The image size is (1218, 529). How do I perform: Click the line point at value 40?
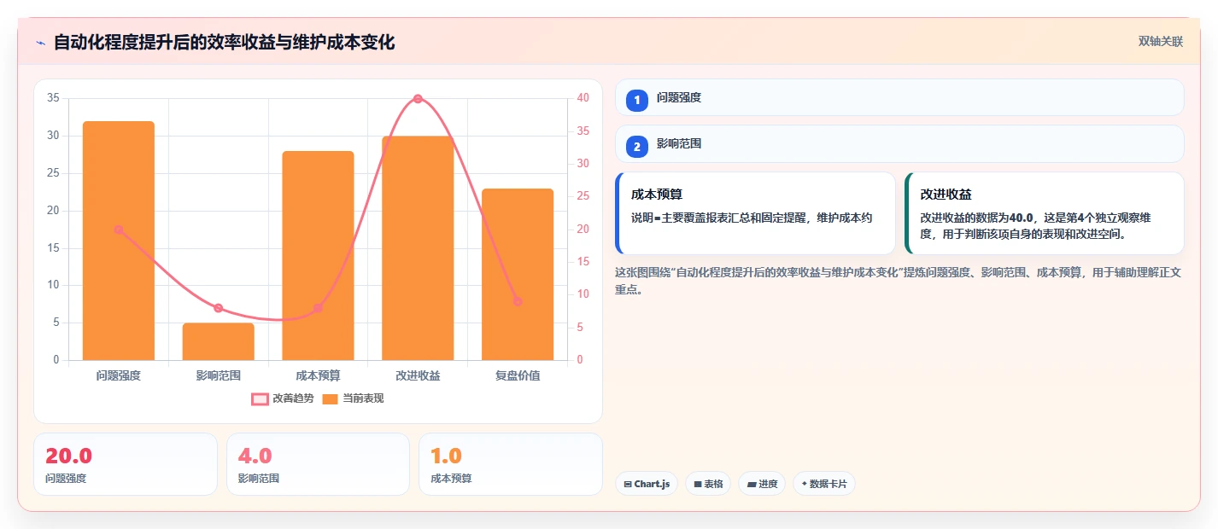click(x=418, y=98)
